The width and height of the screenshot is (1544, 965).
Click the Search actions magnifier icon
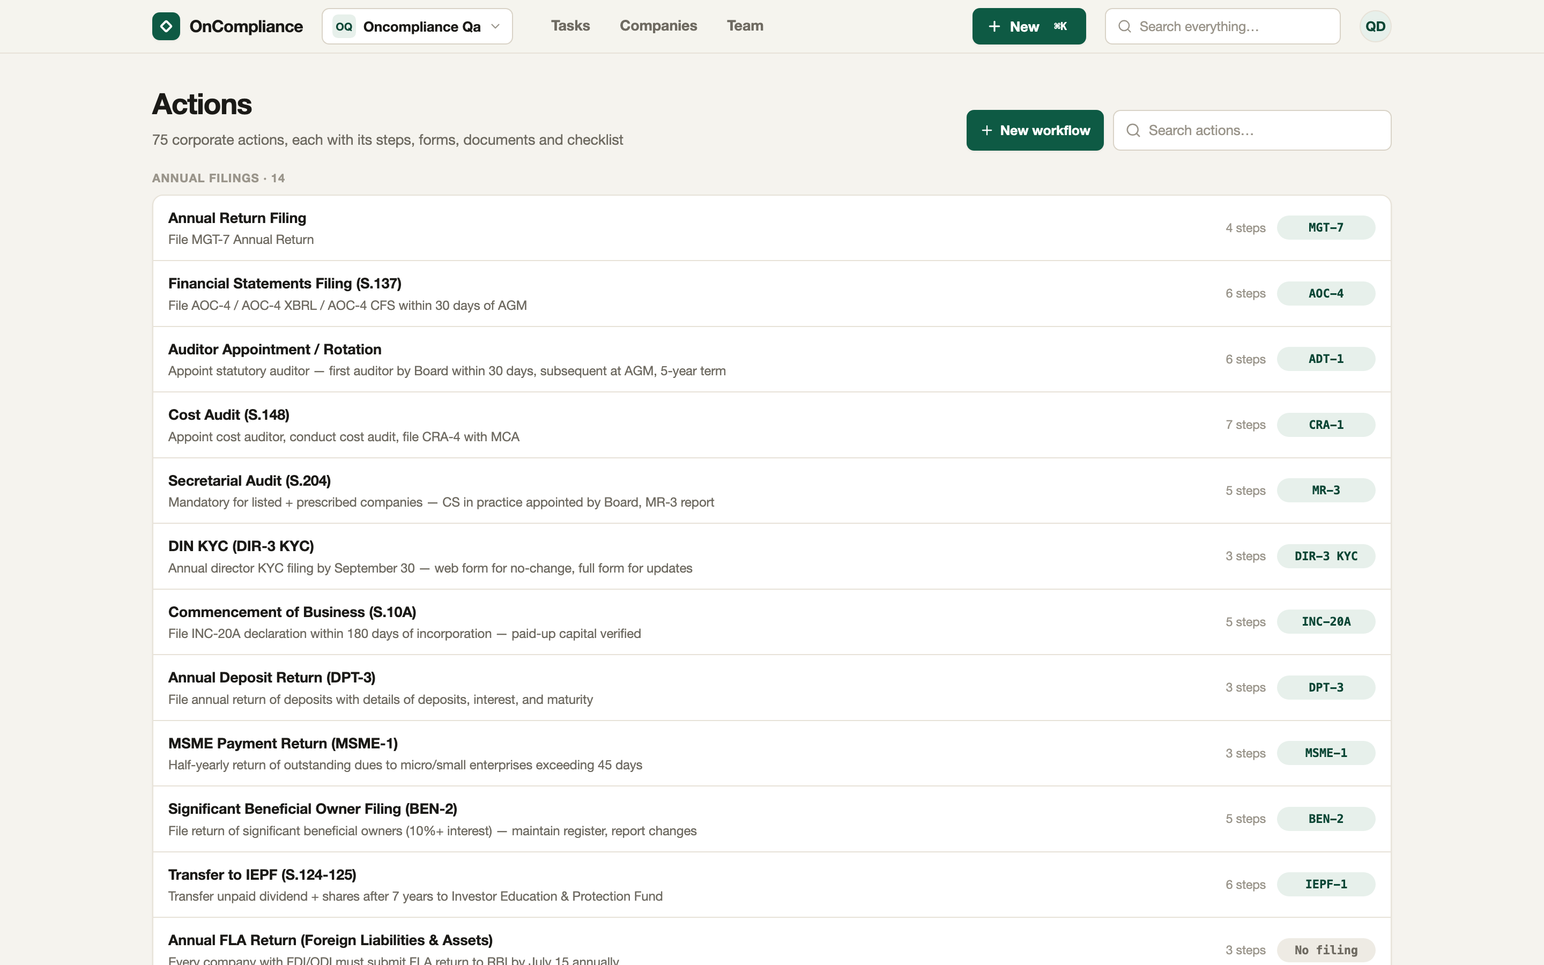click(x=1133, y=130)
